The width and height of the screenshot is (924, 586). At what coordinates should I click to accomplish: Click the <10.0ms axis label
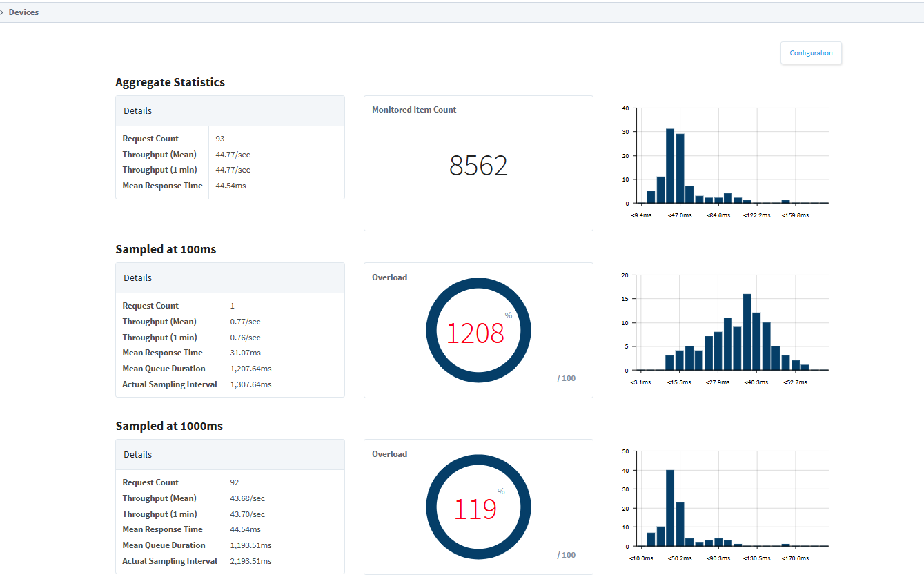pos(641,558)
